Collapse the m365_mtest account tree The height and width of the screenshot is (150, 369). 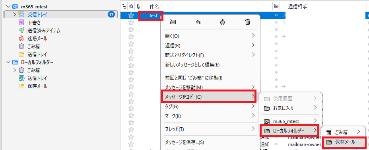[8, 7]
